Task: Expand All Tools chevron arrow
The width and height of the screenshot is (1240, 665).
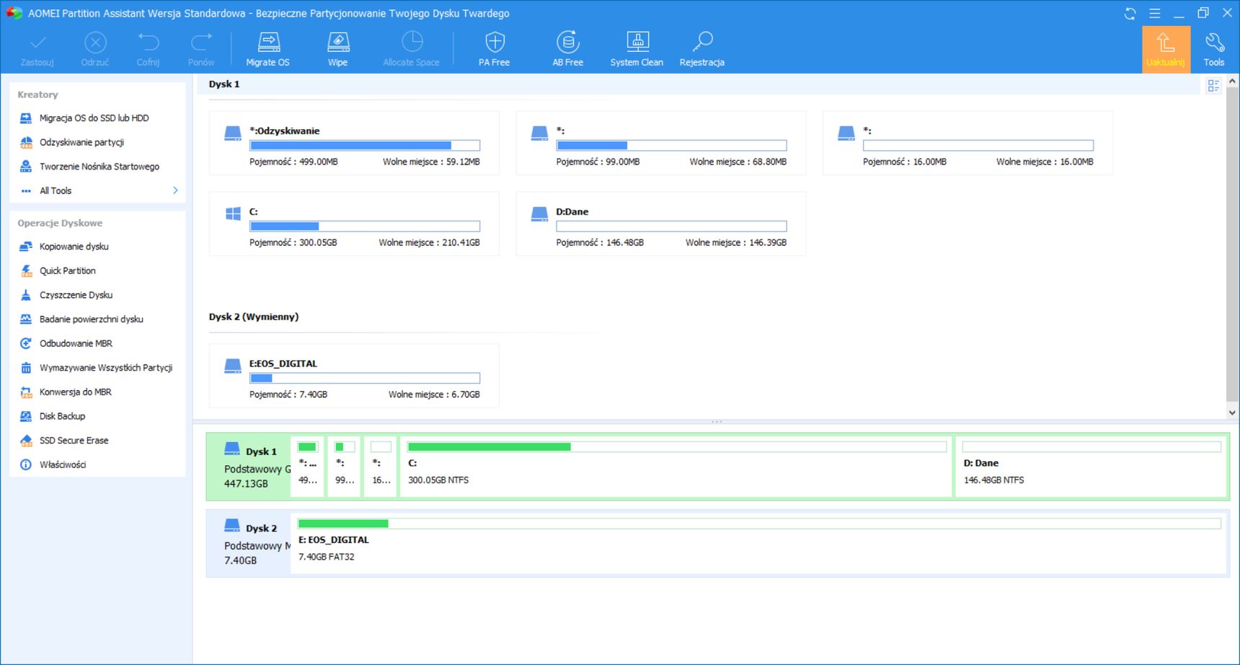Action: (x=175, y=190)
